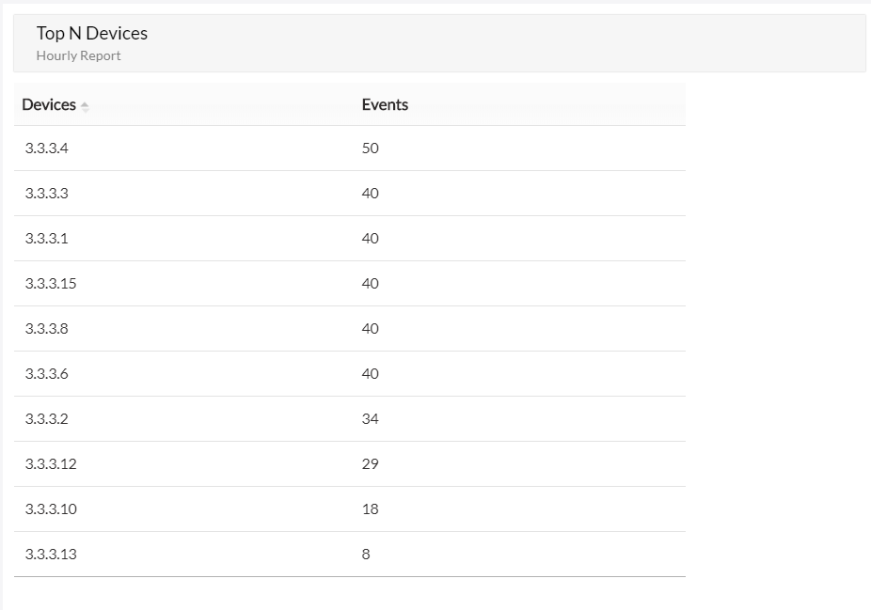Click the row for device 3.3.3.1
The image size is (871, 610).
tap(45, 238)
